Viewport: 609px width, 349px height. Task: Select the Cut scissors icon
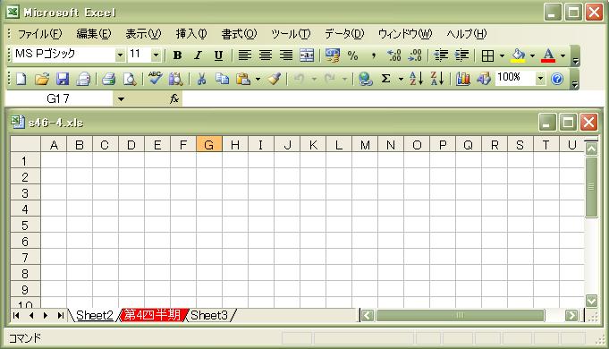[201, 79]
